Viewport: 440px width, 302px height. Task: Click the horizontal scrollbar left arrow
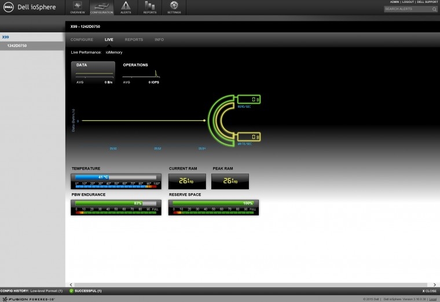click(x=71, y=285)
